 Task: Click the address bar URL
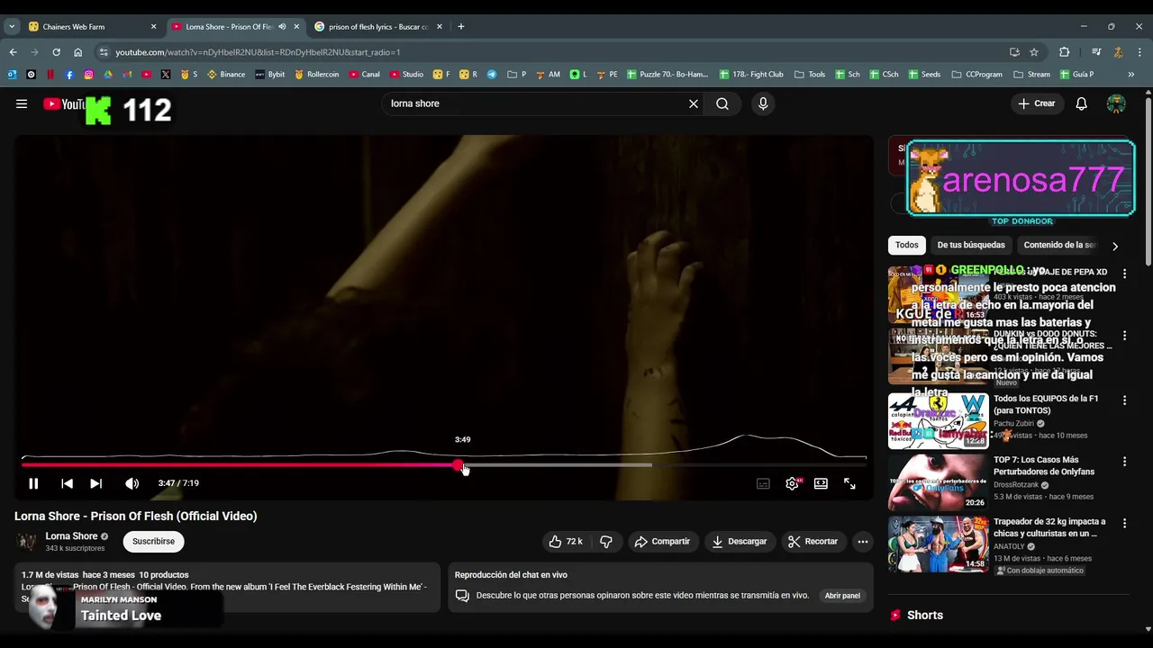(258, 52)
